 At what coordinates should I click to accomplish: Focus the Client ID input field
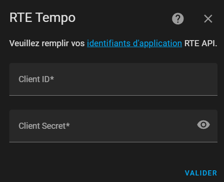tap(113, 79)
